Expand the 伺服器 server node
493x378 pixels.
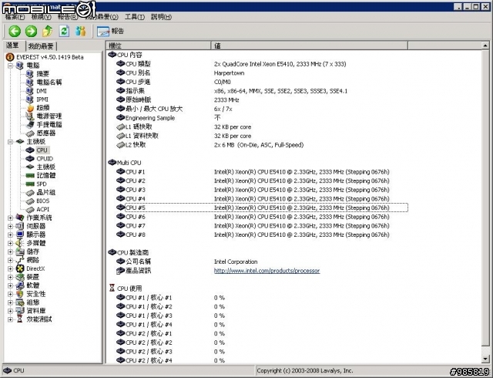pos(10,226)
